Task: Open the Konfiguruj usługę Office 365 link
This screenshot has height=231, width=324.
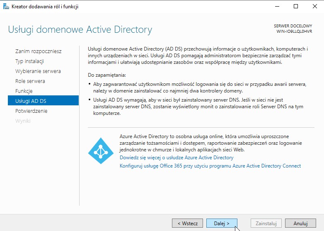Action: pos(210,166)
